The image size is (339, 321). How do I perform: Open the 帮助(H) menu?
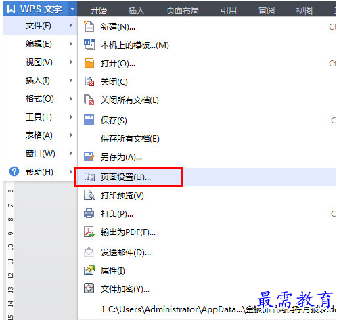pyautogui.click(x=40, y=171)
